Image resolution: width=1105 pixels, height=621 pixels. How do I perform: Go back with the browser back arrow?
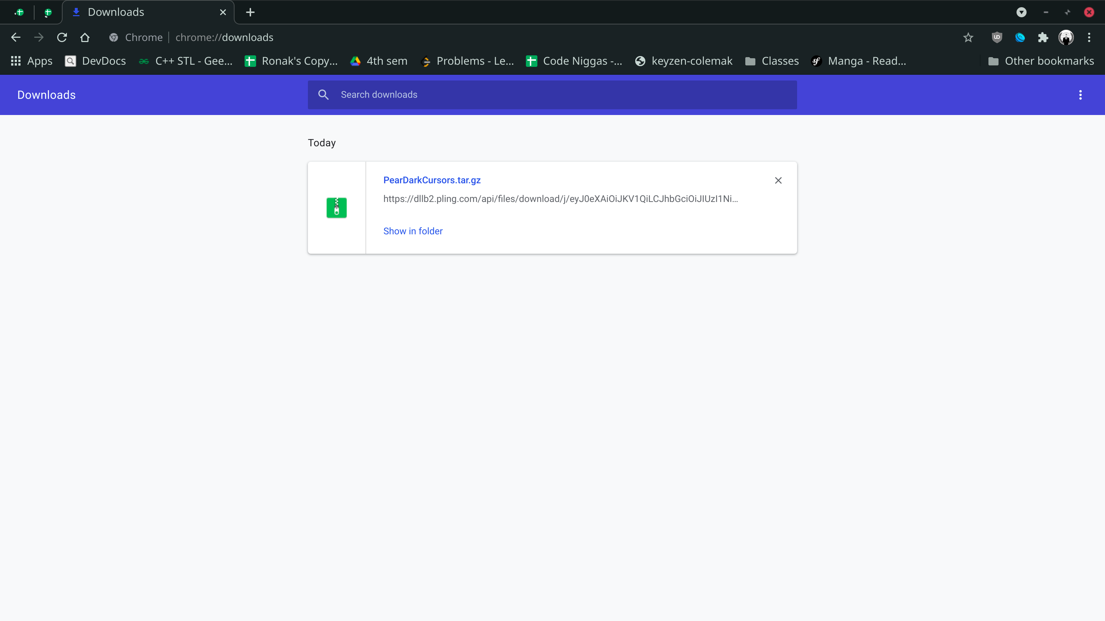16,37
